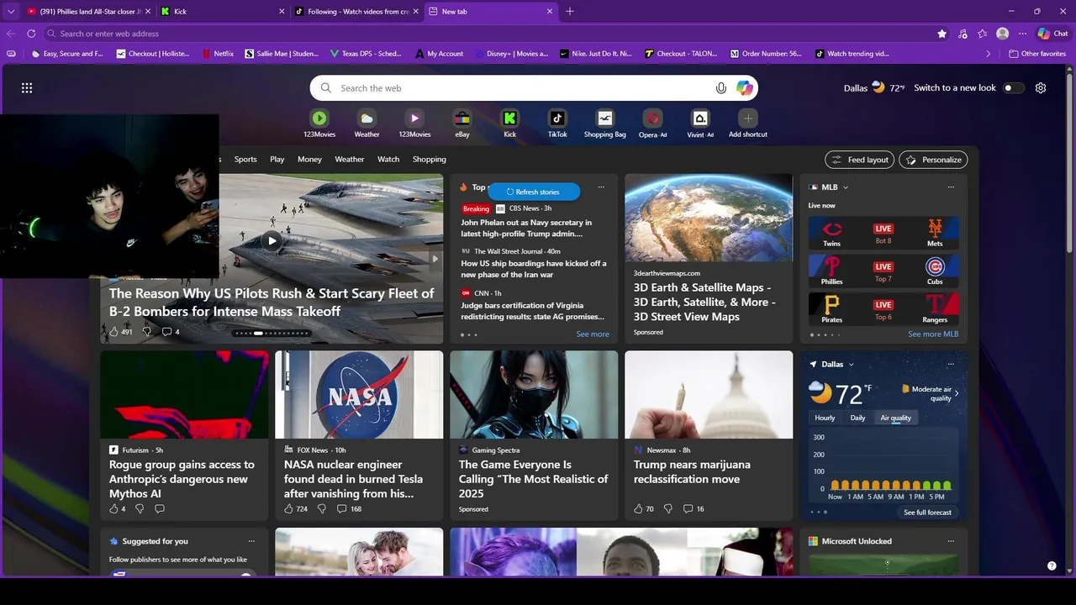Viewport: 1076px width, 605px height.
Task: Open the TikTok shortcut tile
Action: pos(557,124)
